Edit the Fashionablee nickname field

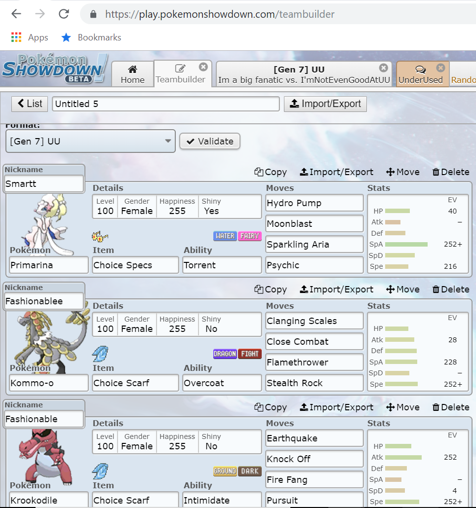(x=44, y=301)
